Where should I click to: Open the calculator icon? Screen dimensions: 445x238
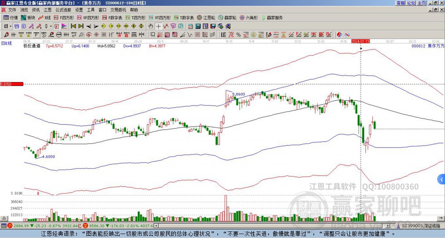tap(198, 26)
